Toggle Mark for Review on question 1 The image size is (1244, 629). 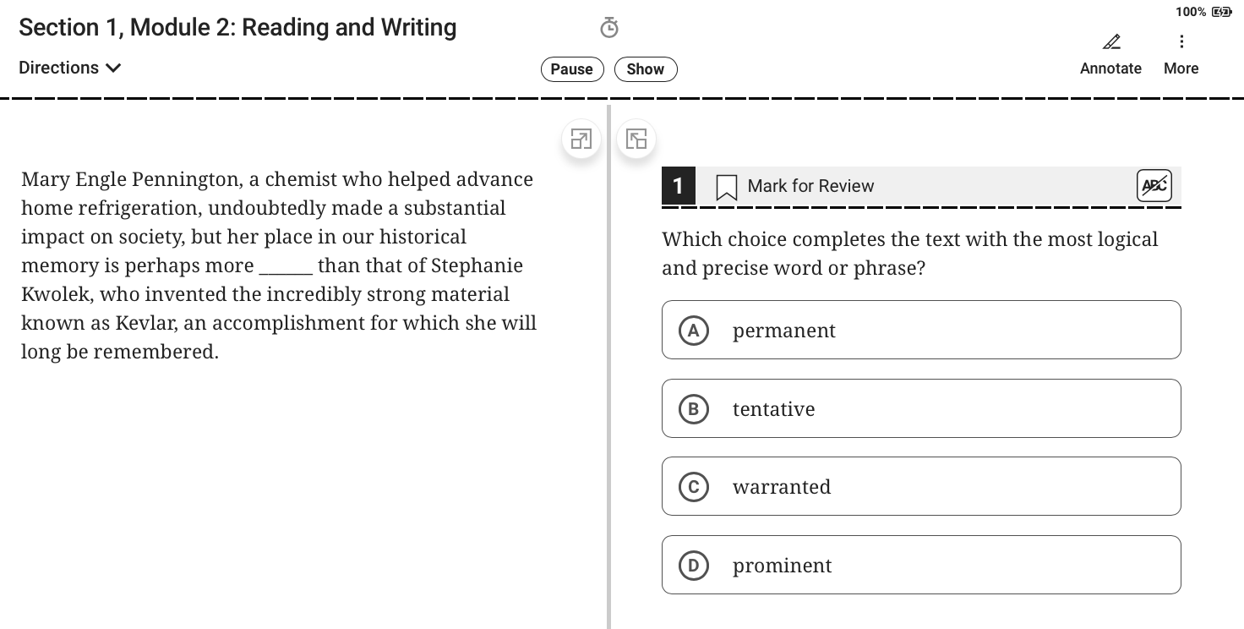(x=810, y=186)
